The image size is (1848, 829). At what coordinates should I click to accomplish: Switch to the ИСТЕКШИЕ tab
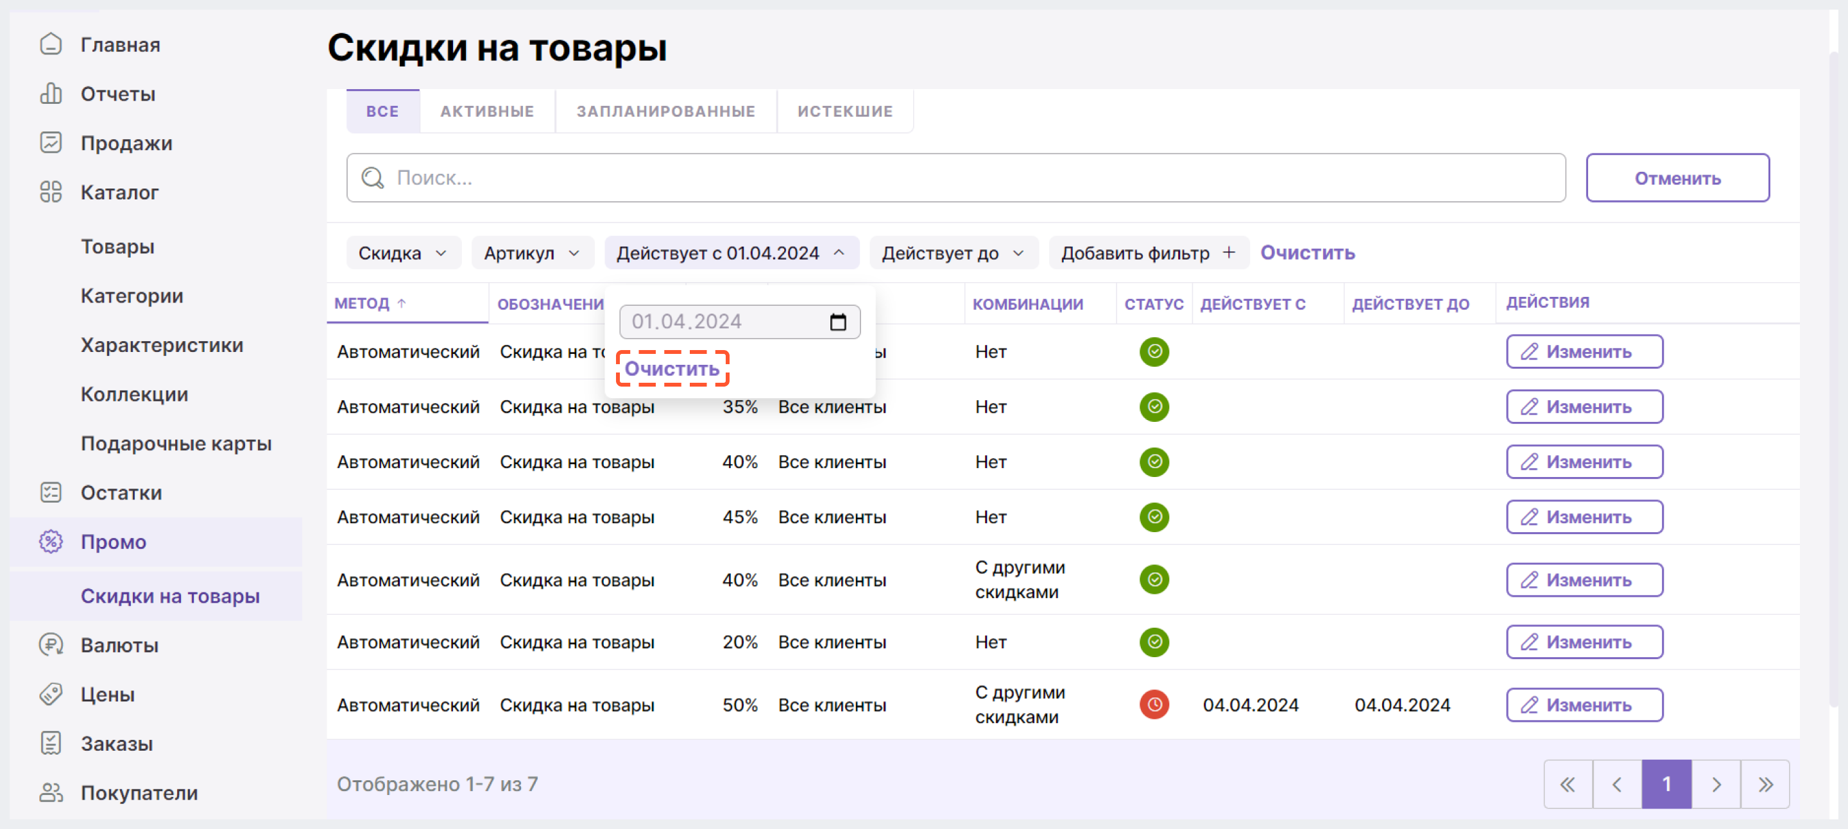click(844, 111)
